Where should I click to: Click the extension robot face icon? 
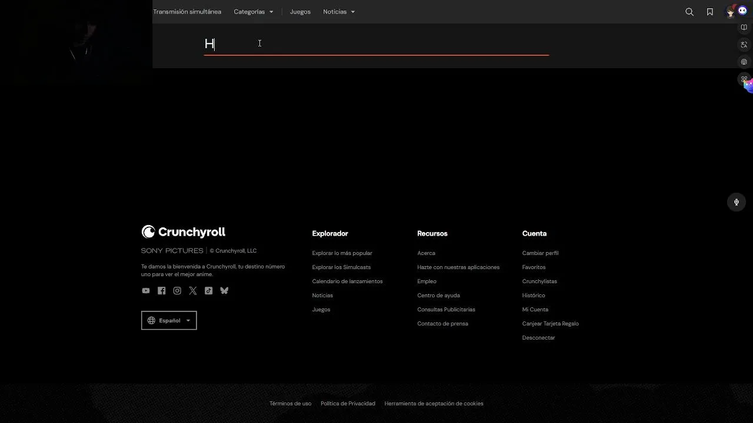coord(742,10)
